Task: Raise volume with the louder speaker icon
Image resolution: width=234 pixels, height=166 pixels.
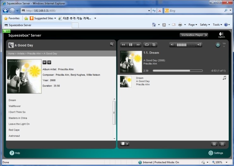Action: click(199, 45)
